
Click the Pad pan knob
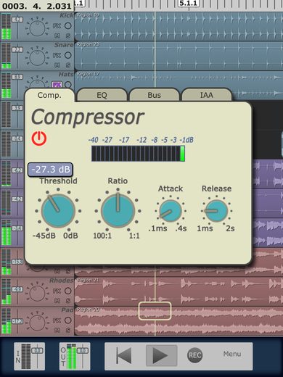tap(37, 323)
